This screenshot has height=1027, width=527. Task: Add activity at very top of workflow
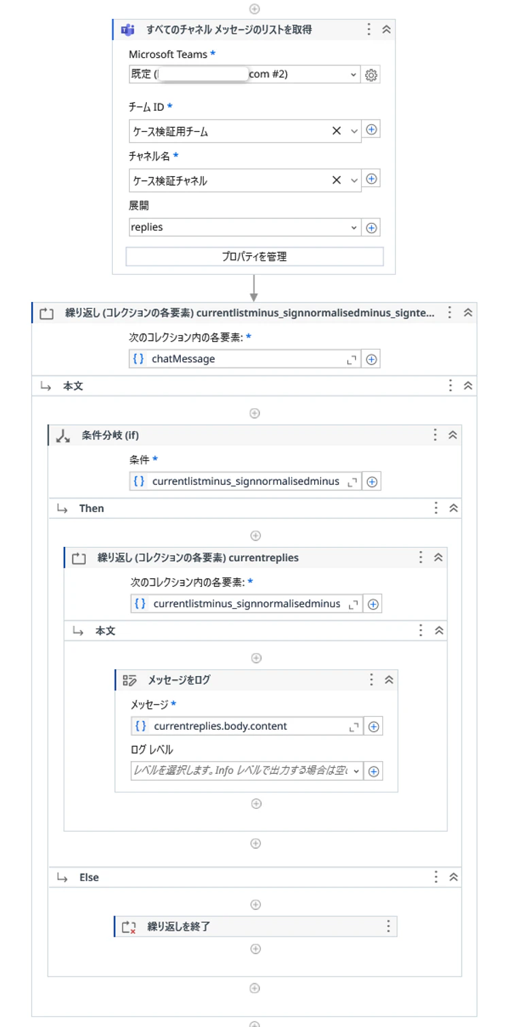click(254, 9)
